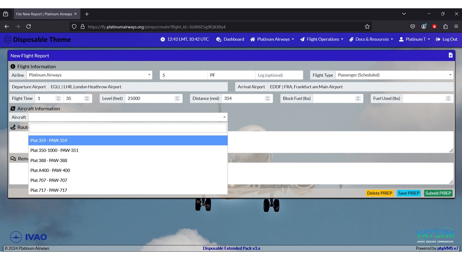
Task: Click the browser back arrow
Action: (6, 26)
